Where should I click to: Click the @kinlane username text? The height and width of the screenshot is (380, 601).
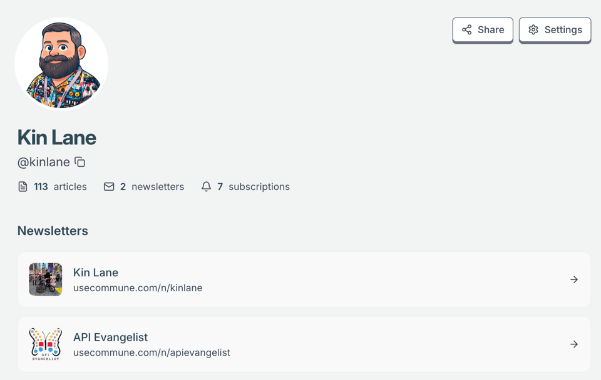coord(44,162)
